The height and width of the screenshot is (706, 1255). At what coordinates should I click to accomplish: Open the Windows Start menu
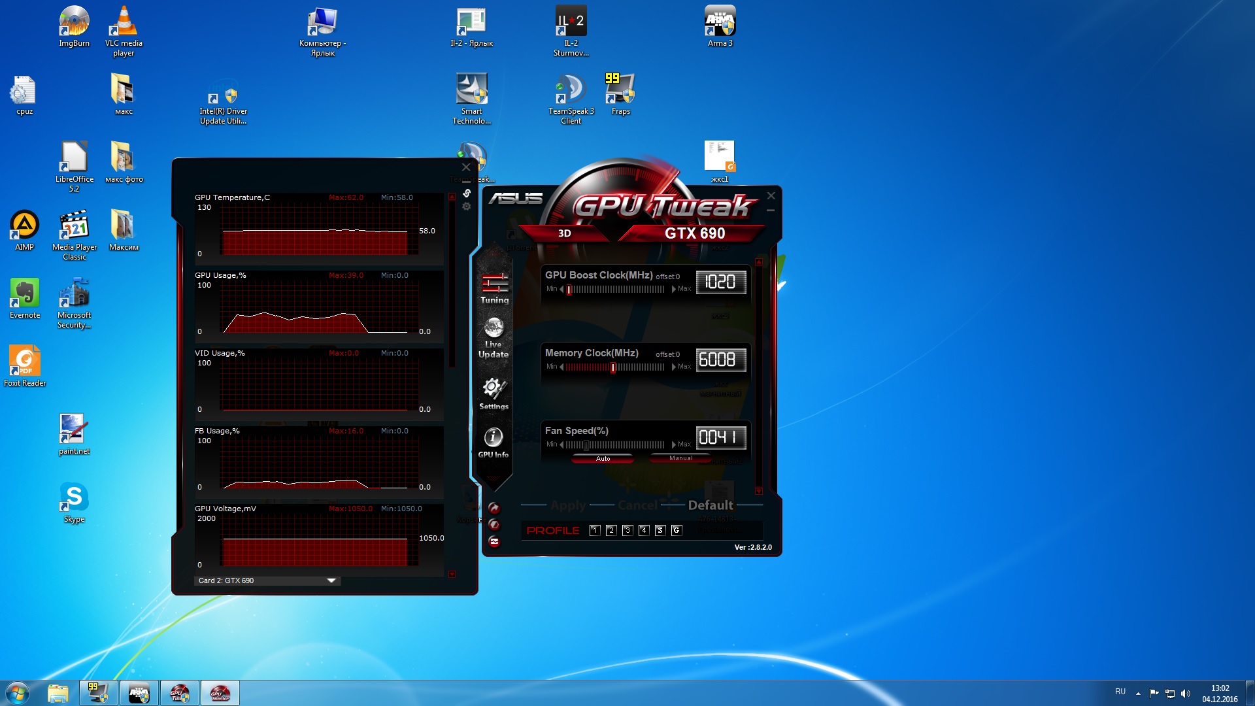(18, 693)
